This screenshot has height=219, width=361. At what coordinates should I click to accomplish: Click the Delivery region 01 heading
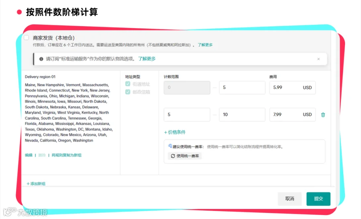(x=40, y=77)
